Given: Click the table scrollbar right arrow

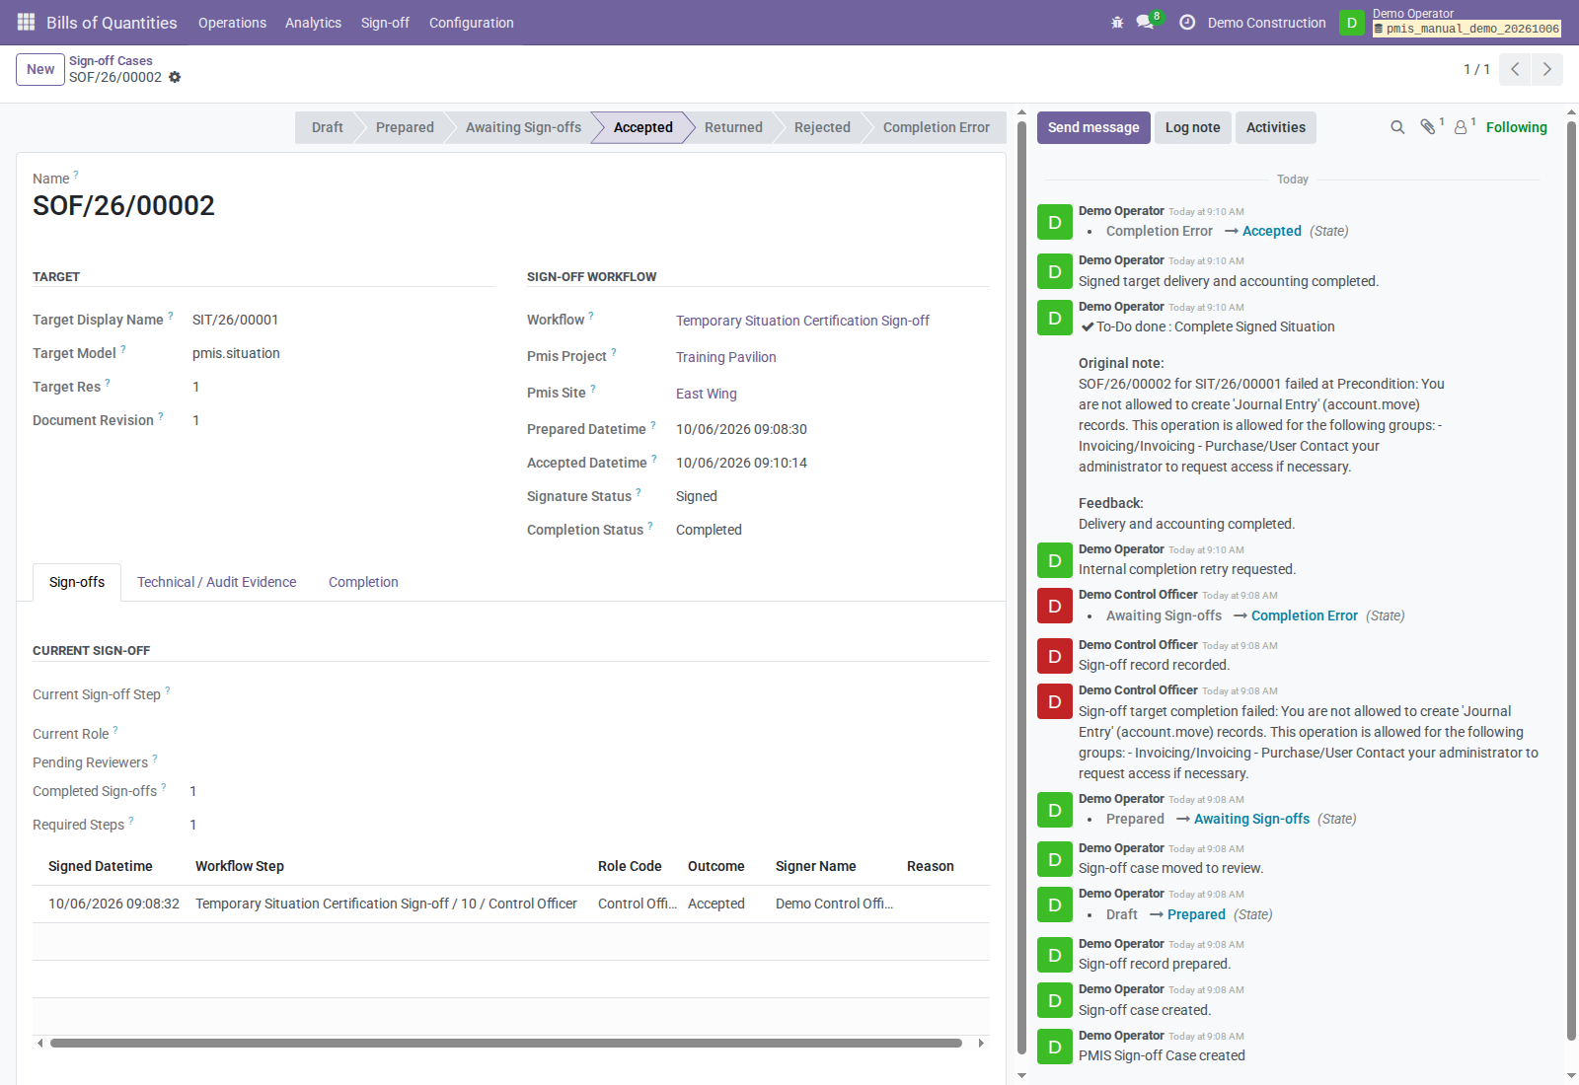Looking at the screenshot, I should pos(981,1043).
